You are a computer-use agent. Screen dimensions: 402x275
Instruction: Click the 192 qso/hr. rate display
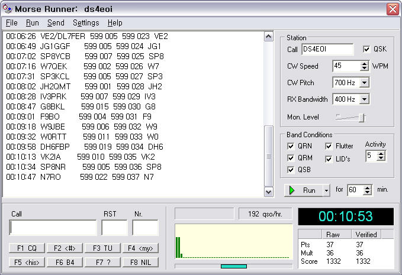[265, 214]
